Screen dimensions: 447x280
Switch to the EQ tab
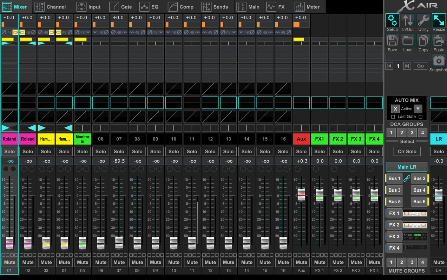(x=149, y=7)
